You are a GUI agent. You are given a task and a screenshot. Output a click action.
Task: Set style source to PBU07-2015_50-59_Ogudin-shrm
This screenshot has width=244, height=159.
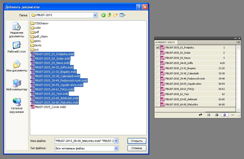pos(158,84)
